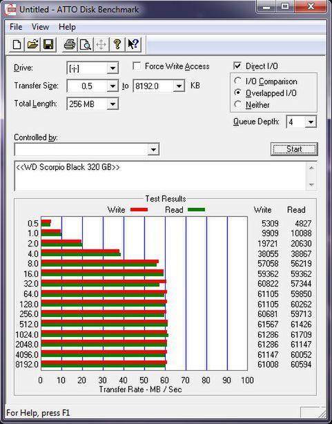
Task: Save results with the floppy disk icon
Action: 48,44
